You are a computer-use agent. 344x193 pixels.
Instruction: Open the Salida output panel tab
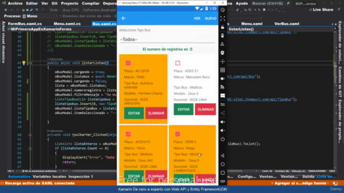[x=308, y=176]
